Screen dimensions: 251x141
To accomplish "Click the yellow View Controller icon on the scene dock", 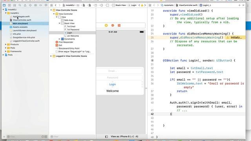I will [106, 25].
